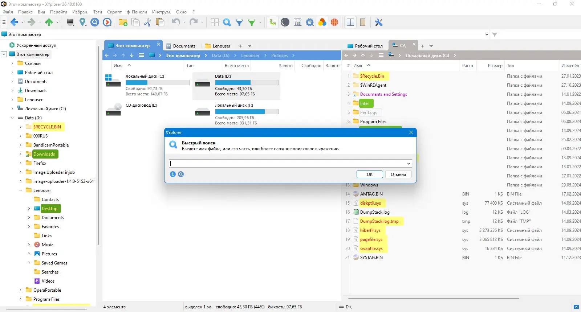Go up one level with the green arrow
Image resolution: width=581 pixels, height=312 pixels.
click(x=49, y=22)
